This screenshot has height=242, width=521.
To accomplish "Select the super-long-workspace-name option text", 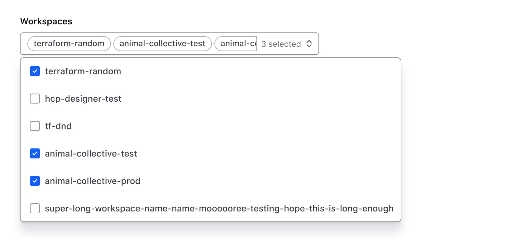I will [x=219, y=208].
